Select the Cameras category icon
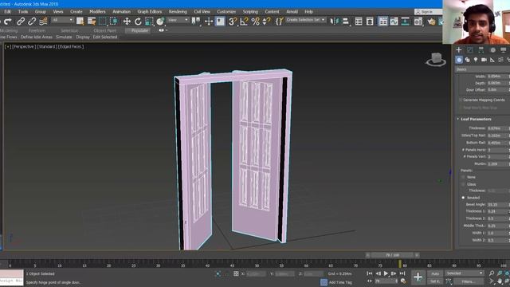 (x=484, y=60)
